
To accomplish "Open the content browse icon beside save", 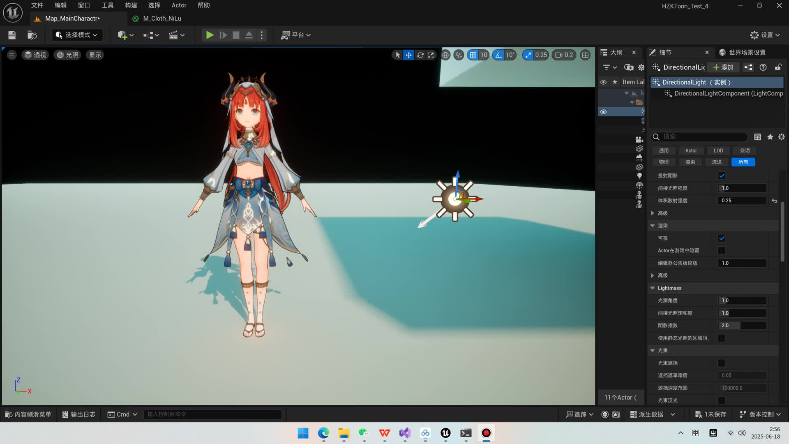I will (x=32, y=35).
